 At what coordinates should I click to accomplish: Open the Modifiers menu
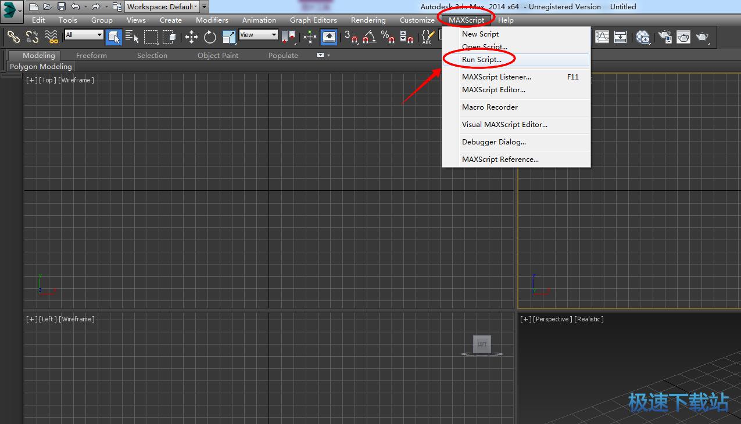[212, 20]
